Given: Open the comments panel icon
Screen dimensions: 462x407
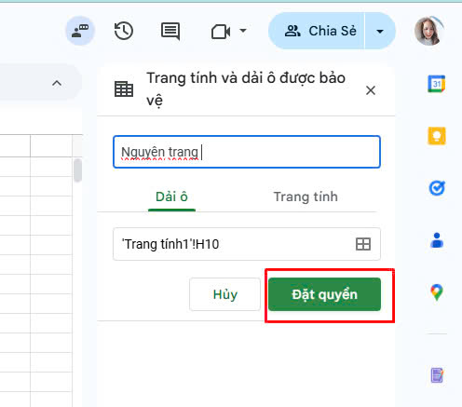Looking at the screenshot, I should [x=170, y=31].
